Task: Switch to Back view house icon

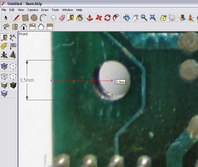Action: [41, 27]
